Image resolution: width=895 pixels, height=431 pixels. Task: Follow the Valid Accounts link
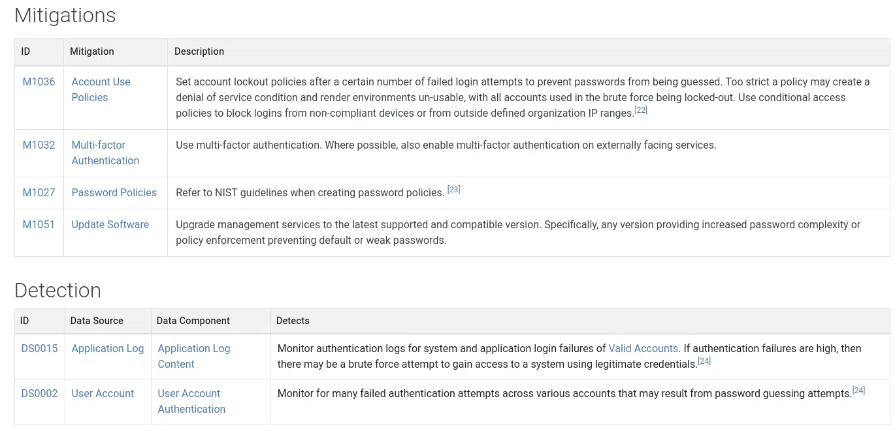(x=643, y=348)
